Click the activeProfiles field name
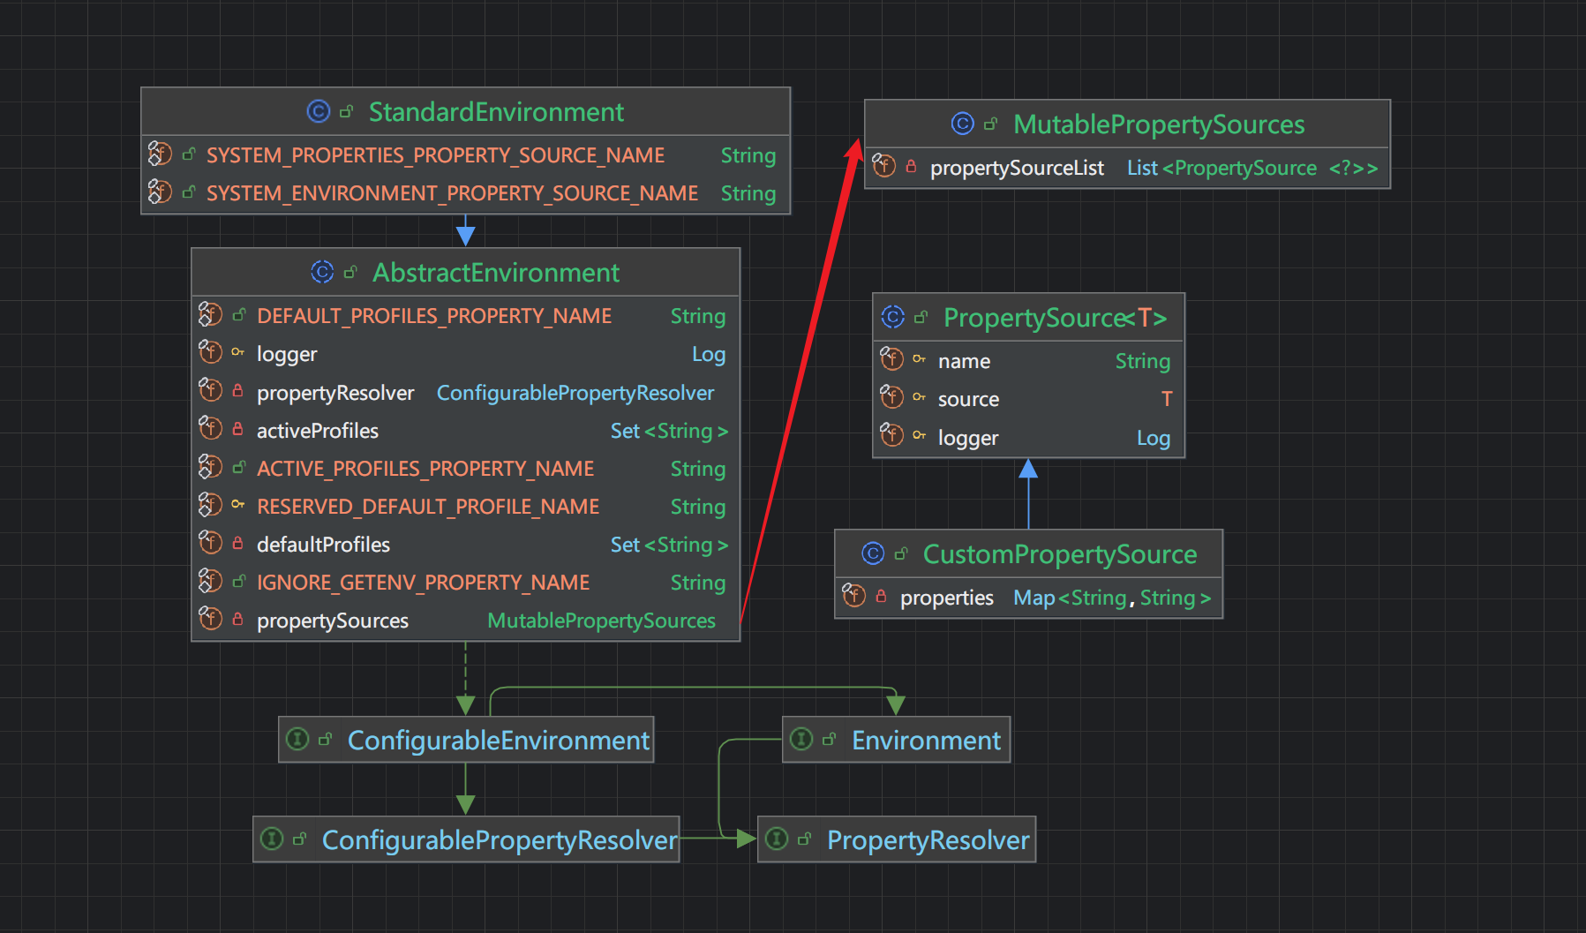The image size is (1586, 933). (318, 431)
